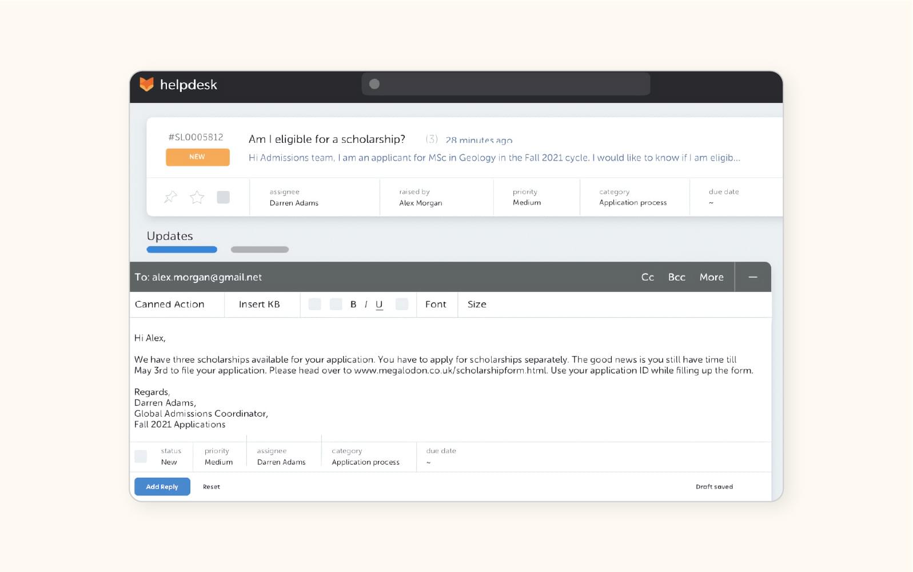Click the search bar in the header
The image size is (913, 572).
pyautogui.click(x=505, y=84)
